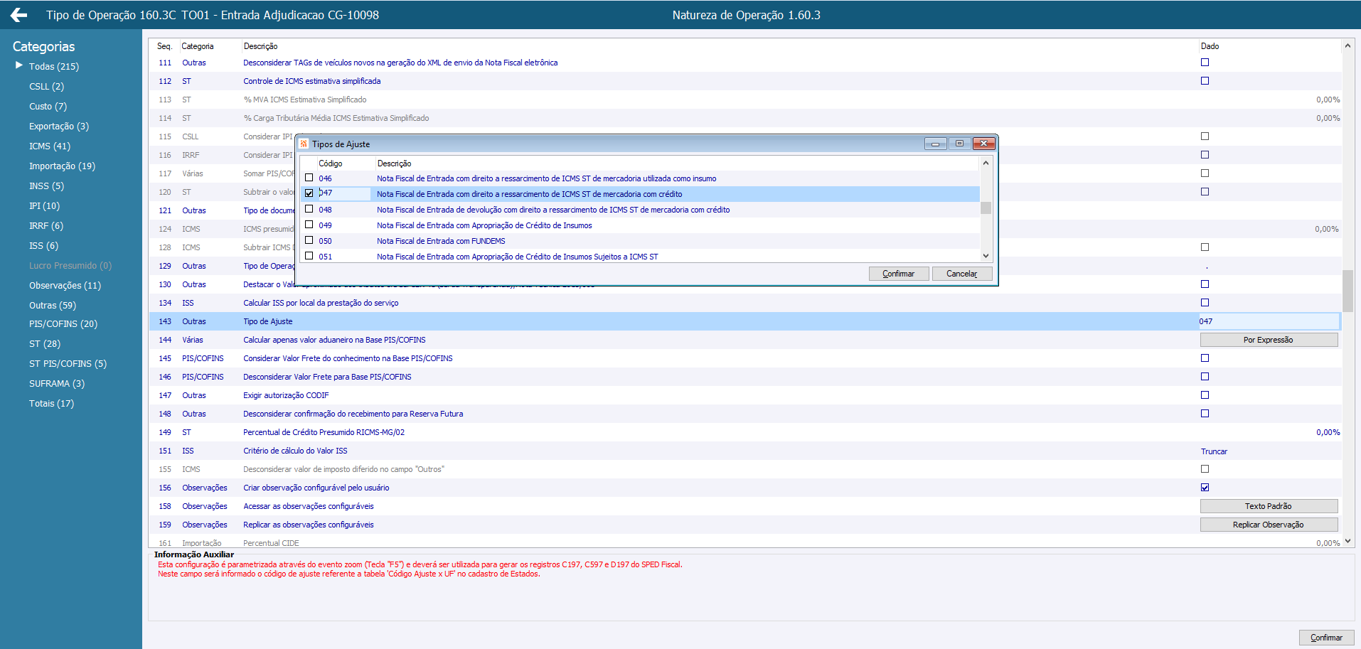This screenshot has height=649, width=1361.
Task: Select row Acessar as observações configuráveis
Action: click(744, 506)
